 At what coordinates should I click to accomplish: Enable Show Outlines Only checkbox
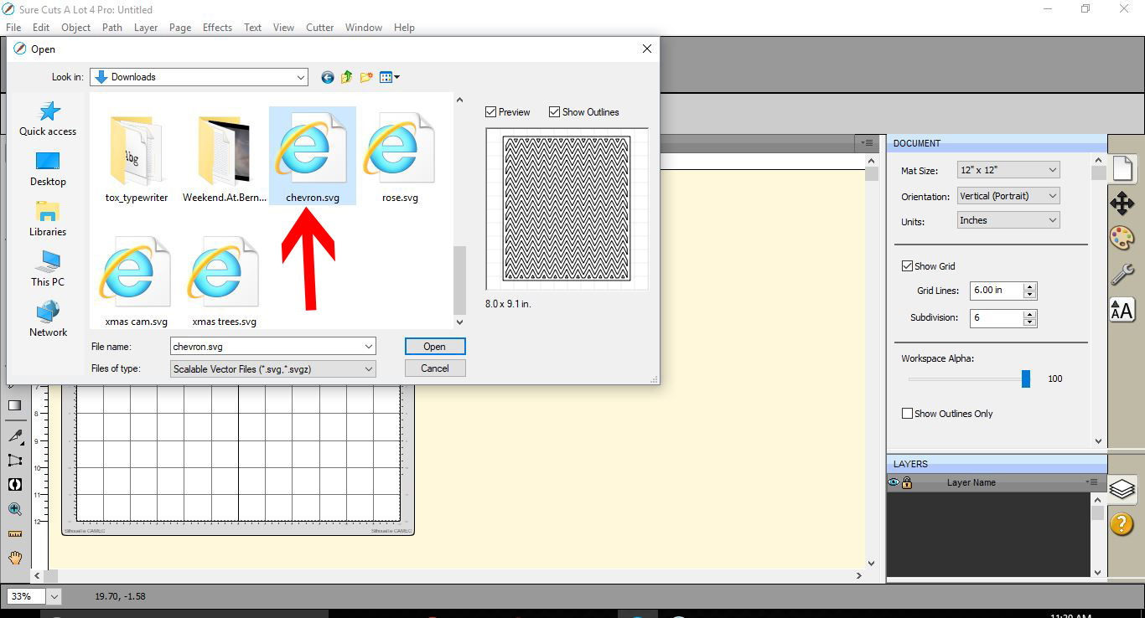(x=907, y=414)
